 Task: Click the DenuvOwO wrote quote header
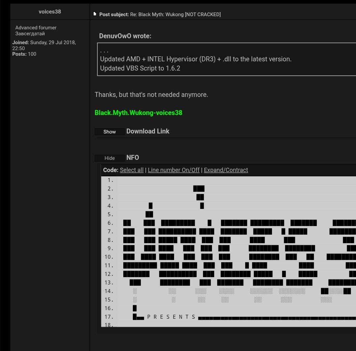125,36
